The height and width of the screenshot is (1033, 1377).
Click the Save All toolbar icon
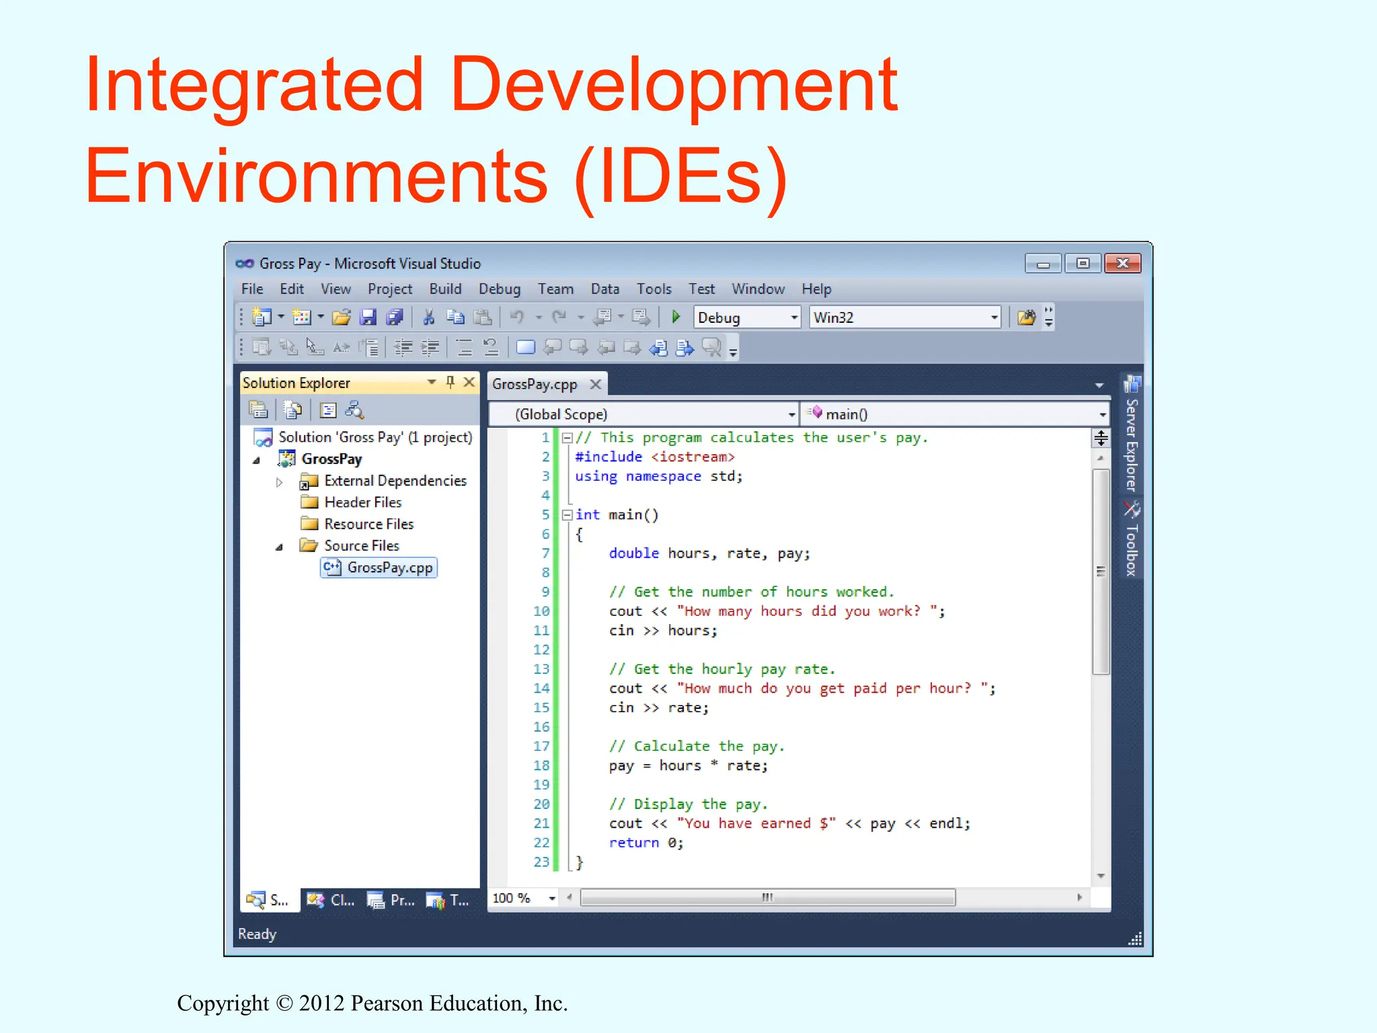coord(395,317)
